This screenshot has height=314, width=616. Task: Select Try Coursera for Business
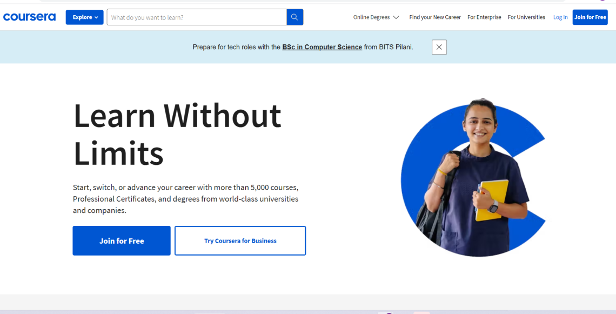pos(240,240)
